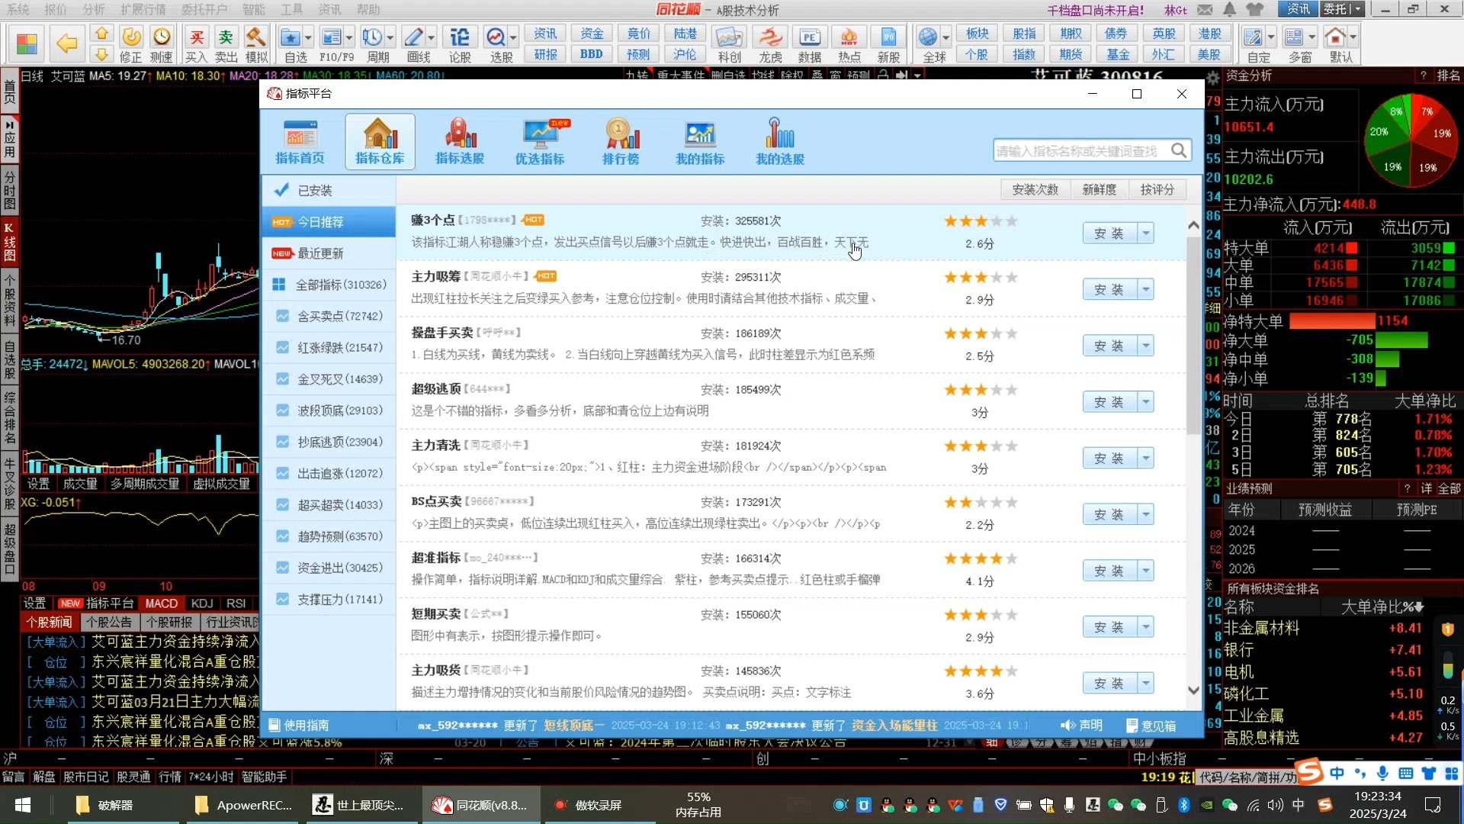Image resolution: width=1464 pixels, height=824 pixels.
Task: Open the 工具 menu
Action: click(291, 10)
